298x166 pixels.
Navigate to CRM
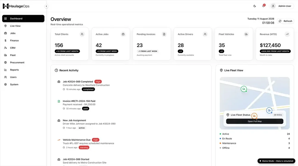(23, 48)
